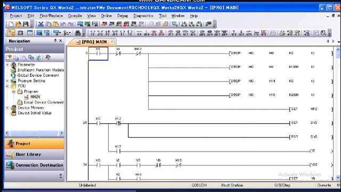This screenshot has height=192, width=341.
Task: Switch to Connection Destination view
Action: (x=34, y=165)
